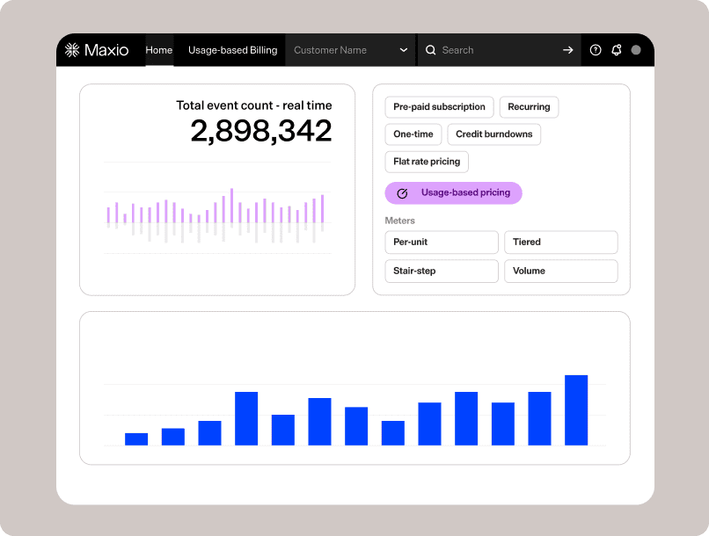Switch to Usage-based Billing tab
709x536 pixels.
point(232,50)
